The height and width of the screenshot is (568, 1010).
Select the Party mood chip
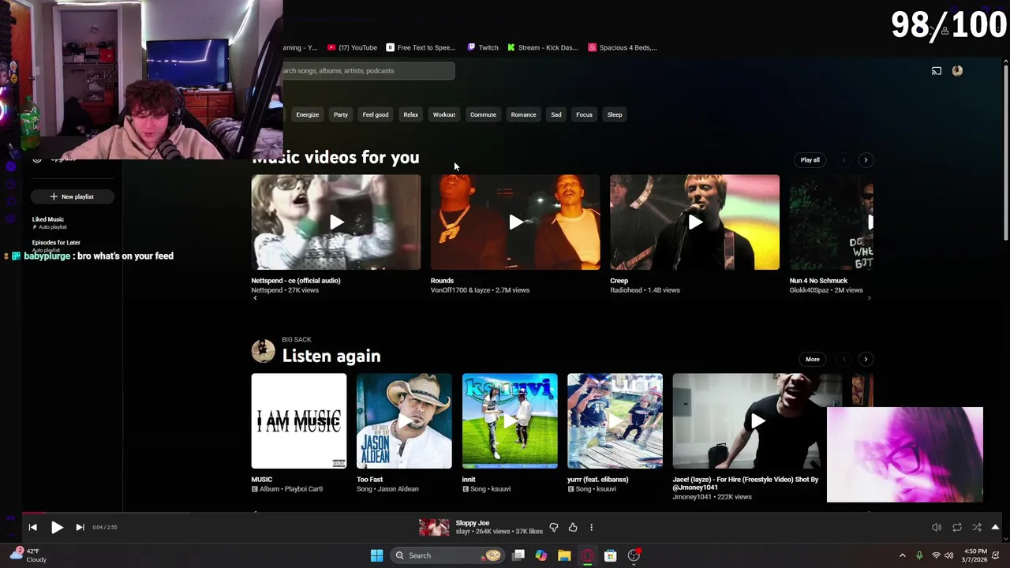(x=340, y=114)
